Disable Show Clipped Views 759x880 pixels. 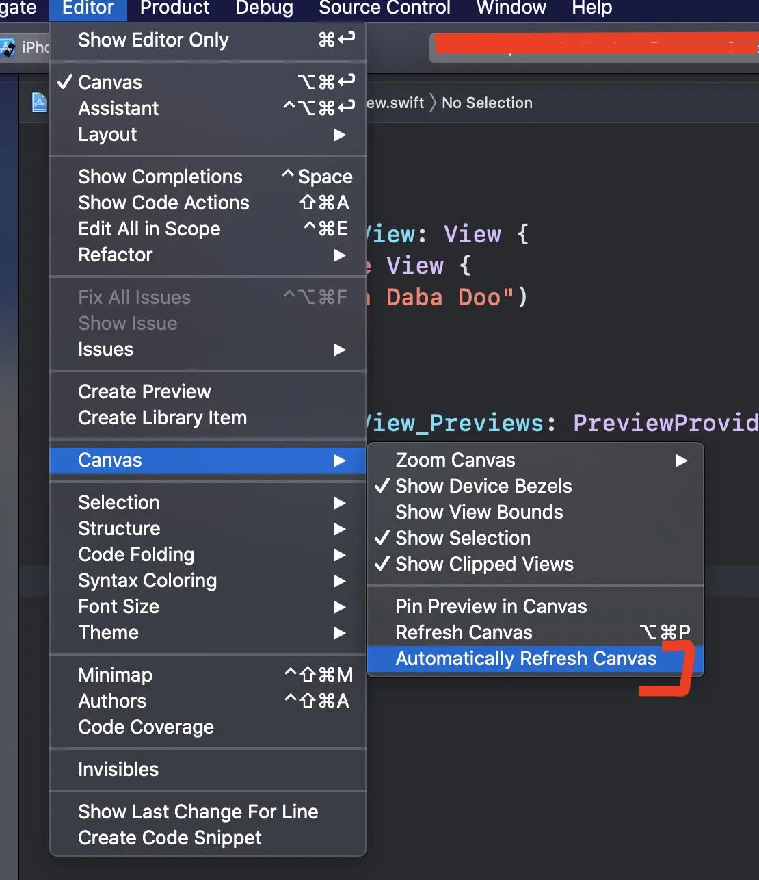tap(484, 564)
